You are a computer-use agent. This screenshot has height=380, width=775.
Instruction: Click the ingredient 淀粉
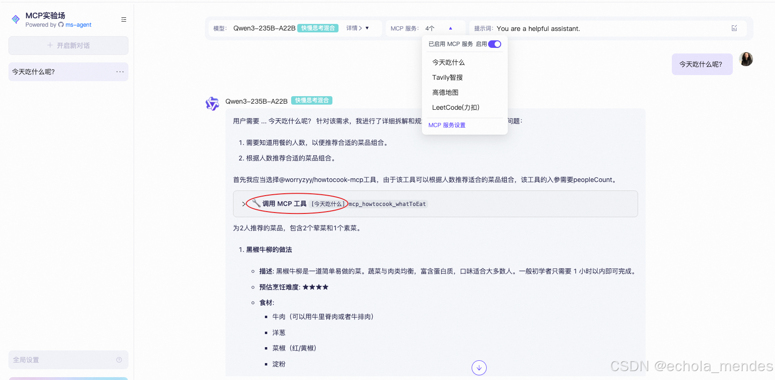click(279, 364)
